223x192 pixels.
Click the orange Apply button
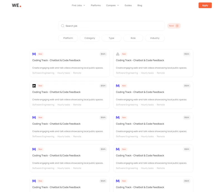tap(205, 5)
